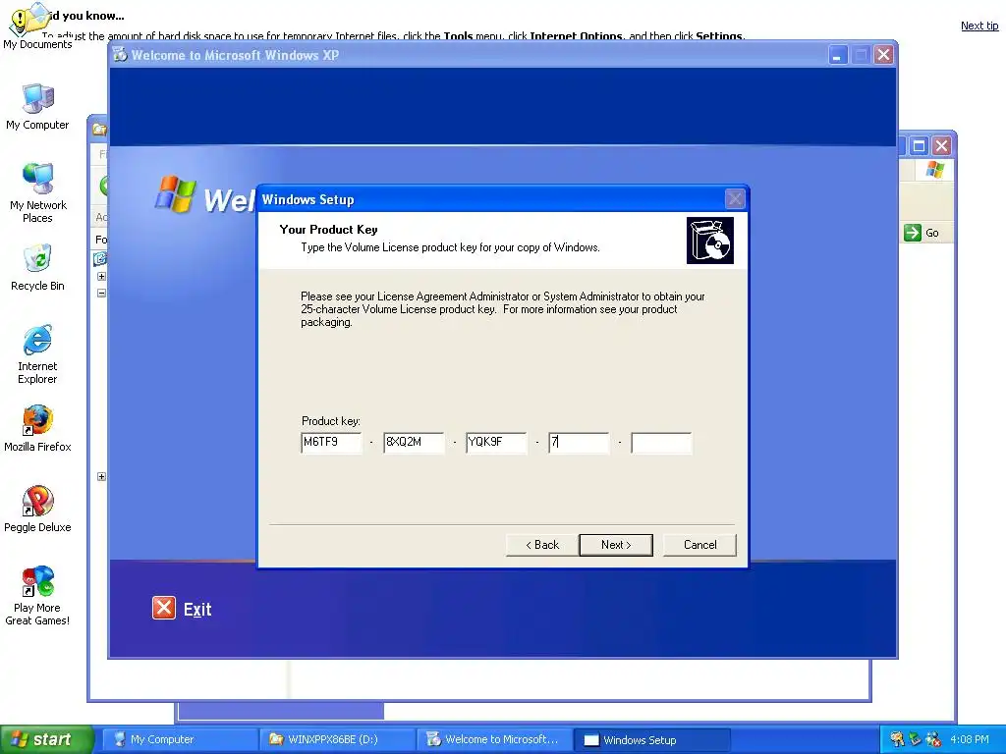1006x754 pixels.
Task: Click the Welcome to Microsoft Windows XP title icon
Action: point(119,55)
